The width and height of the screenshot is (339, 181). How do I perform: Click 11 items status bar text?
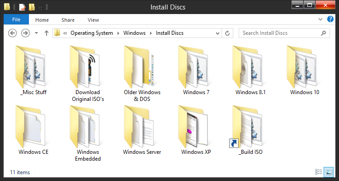coord(20,172)
